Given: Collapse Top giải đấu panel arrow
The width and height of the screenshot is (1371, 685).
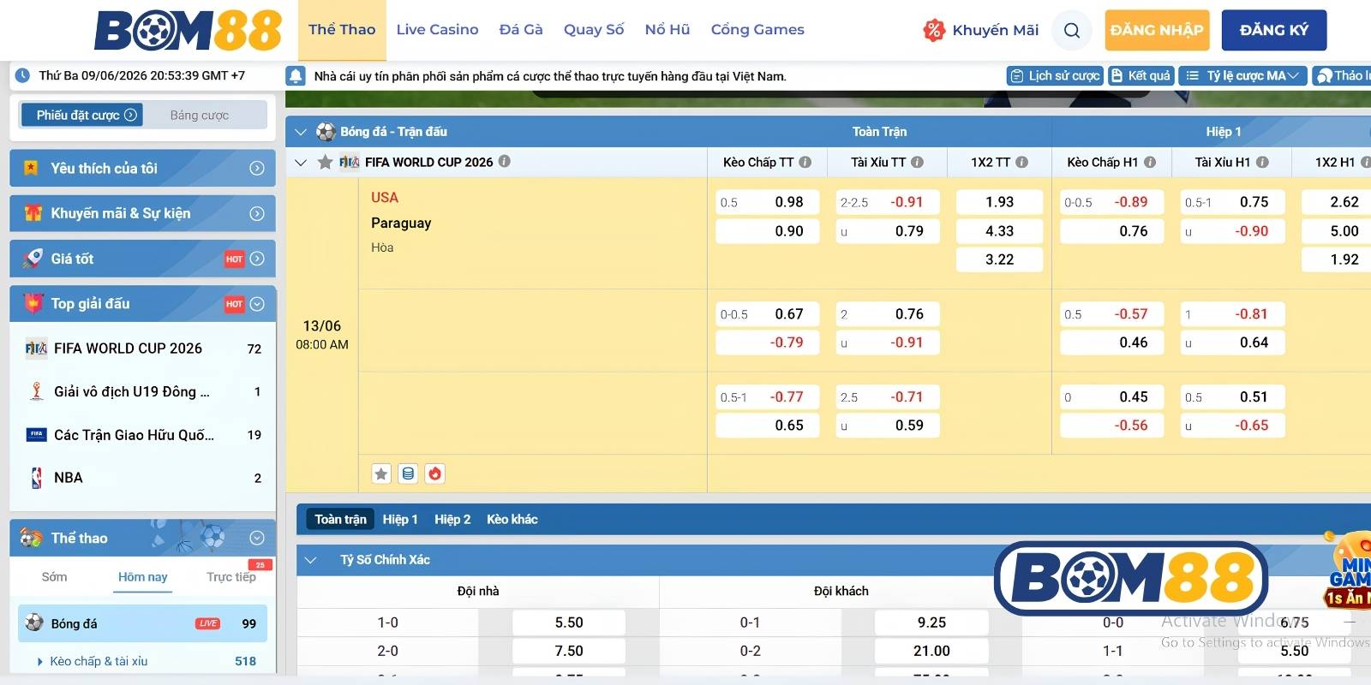Looking at the screenshot, I should tap(257, 304).
